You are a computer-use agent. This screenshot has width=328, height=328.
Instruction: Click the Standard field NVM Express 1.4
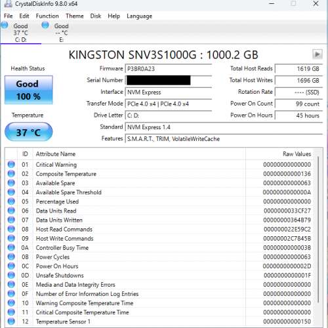(x=224, y=127)
